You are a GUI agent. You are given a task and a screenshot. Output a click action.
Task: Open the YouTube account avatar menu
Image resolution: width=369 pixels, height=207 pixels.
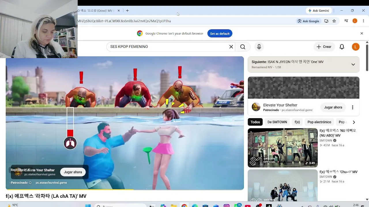[356, 47]
